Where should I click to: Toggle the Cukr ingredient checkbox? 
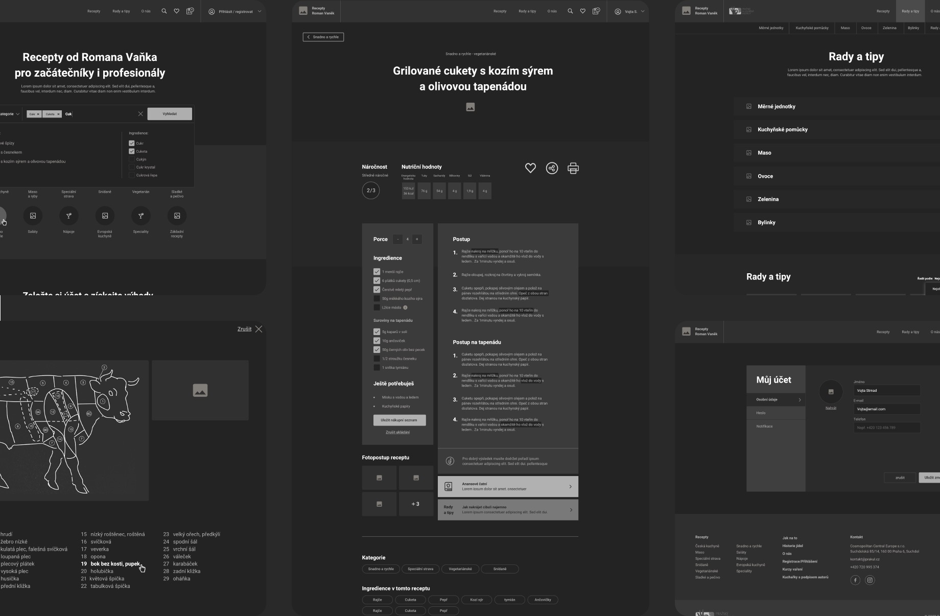[131, 143]
